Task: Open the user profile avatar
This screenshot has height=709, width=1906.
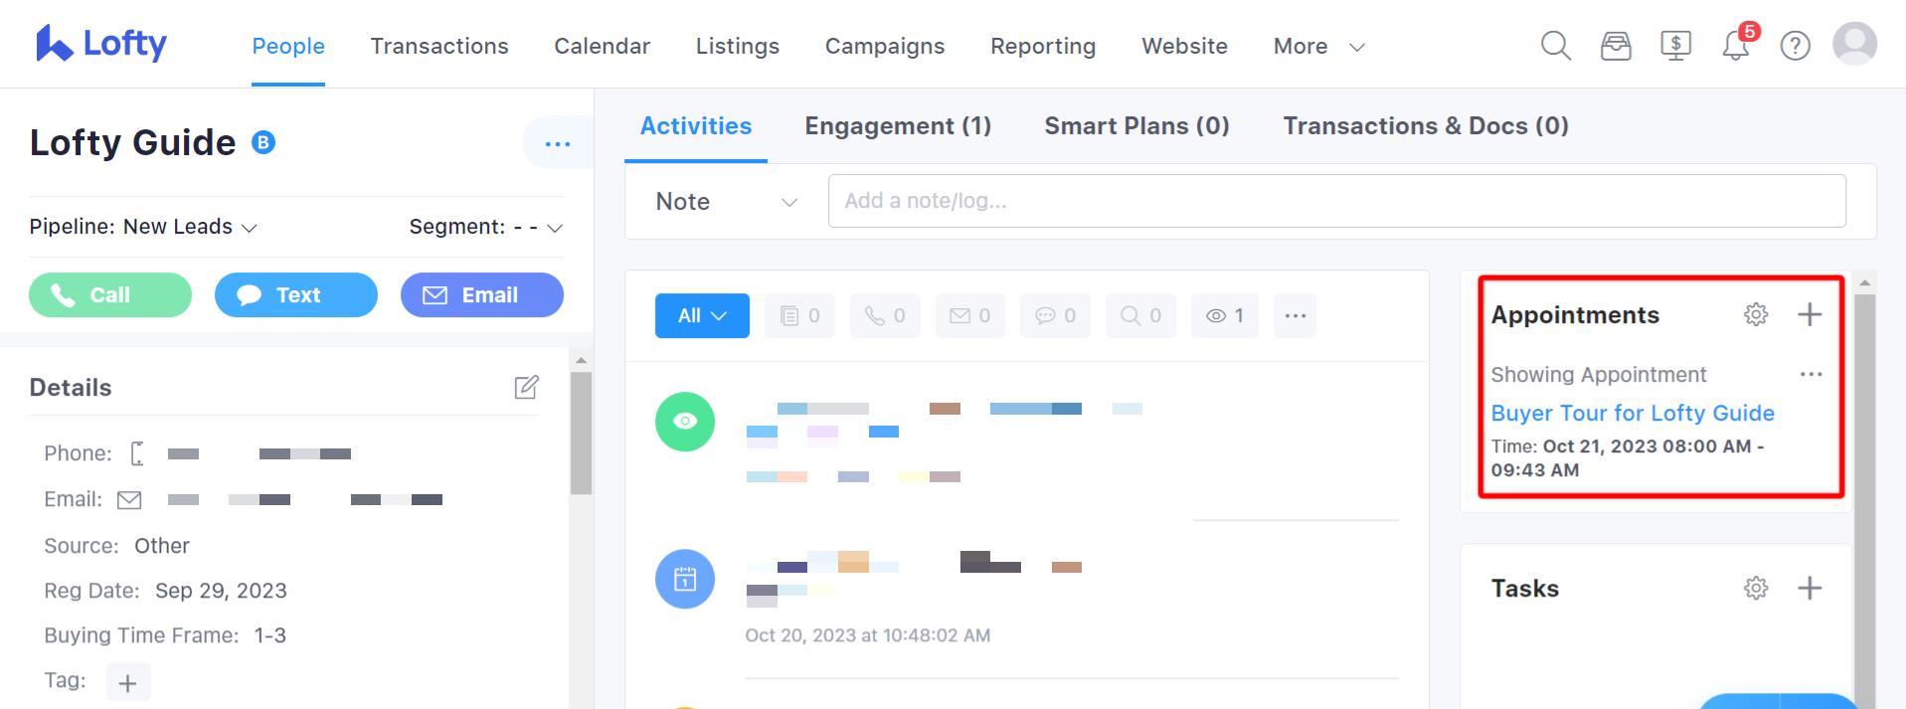Action: (x=1854, y=45)
